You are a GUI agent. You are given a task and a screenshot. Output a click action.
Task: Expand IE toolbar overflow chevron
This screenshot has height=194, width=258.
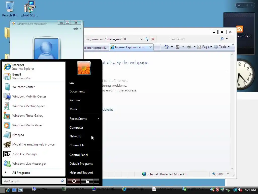click(233, 44)
